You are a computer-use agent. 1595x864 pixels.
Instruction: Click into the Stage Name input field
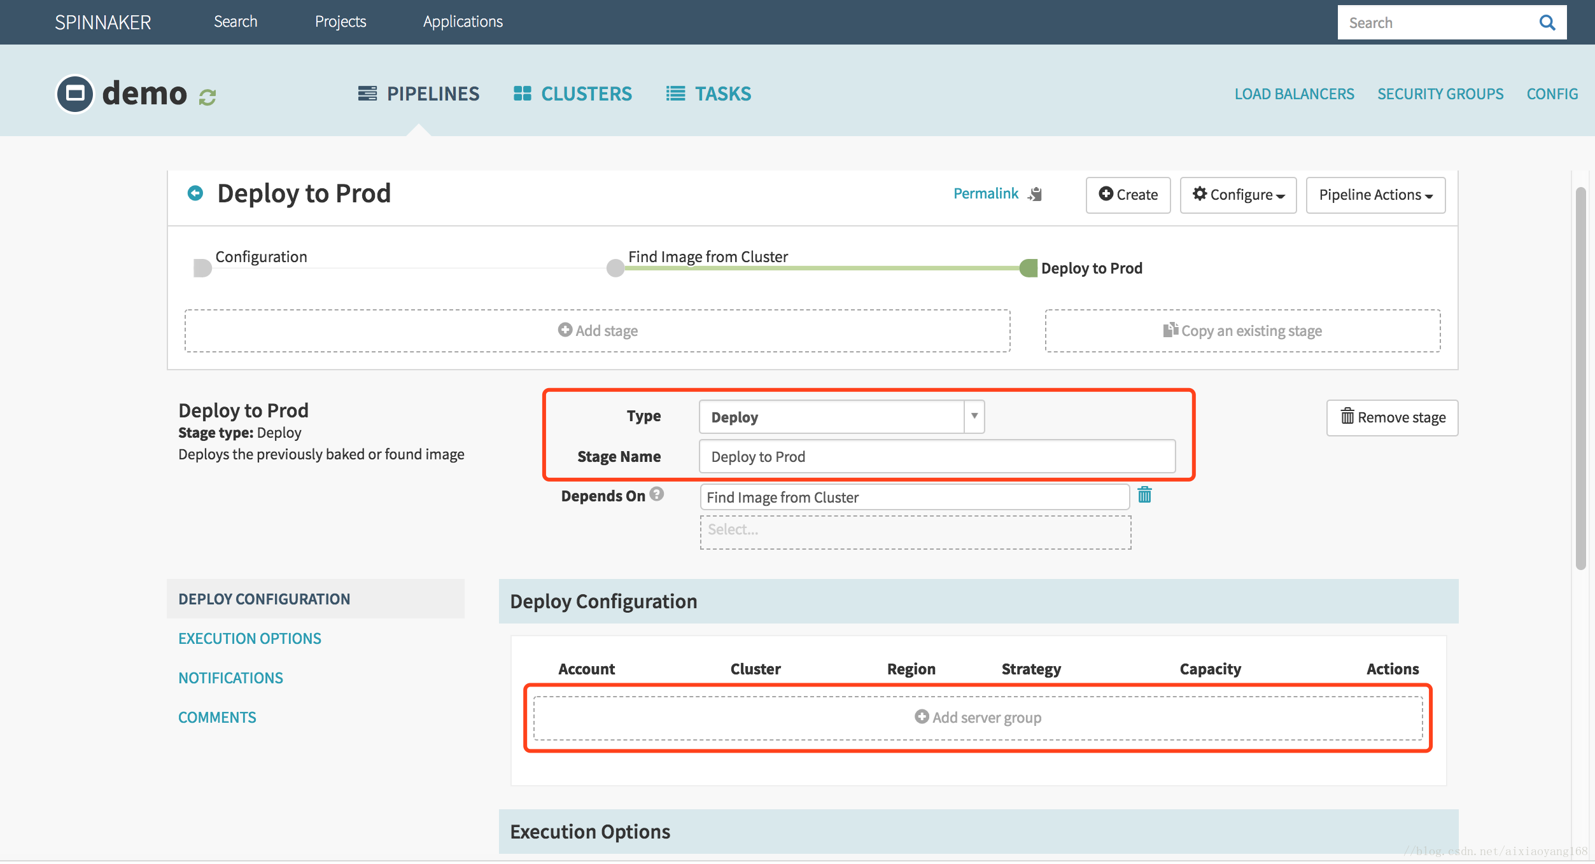coord(937,456)
